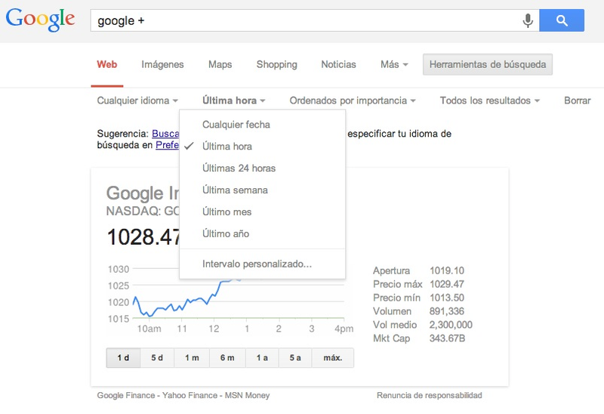Select 5 a chart range
The image size is (604, 414).
point(295,358)
